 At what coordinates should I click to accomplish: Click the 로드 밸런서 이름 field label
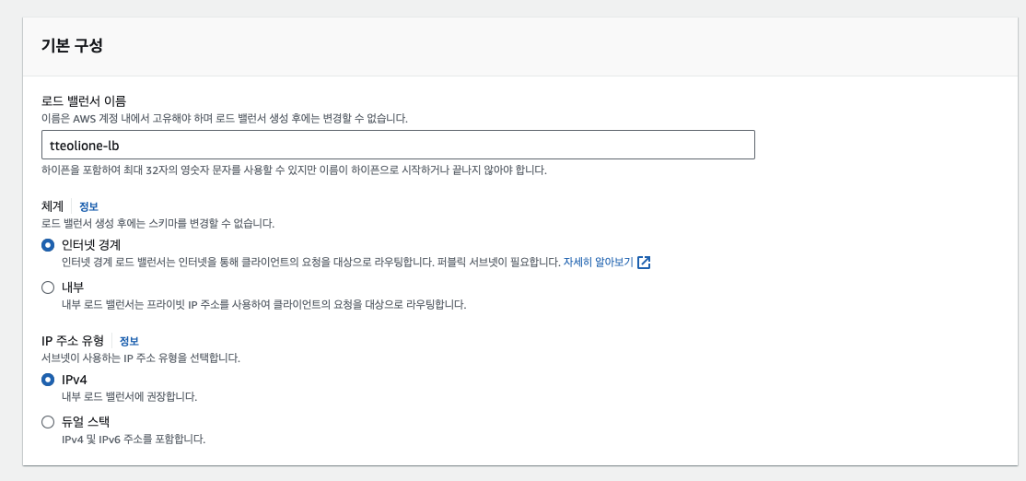coord(84,100)
